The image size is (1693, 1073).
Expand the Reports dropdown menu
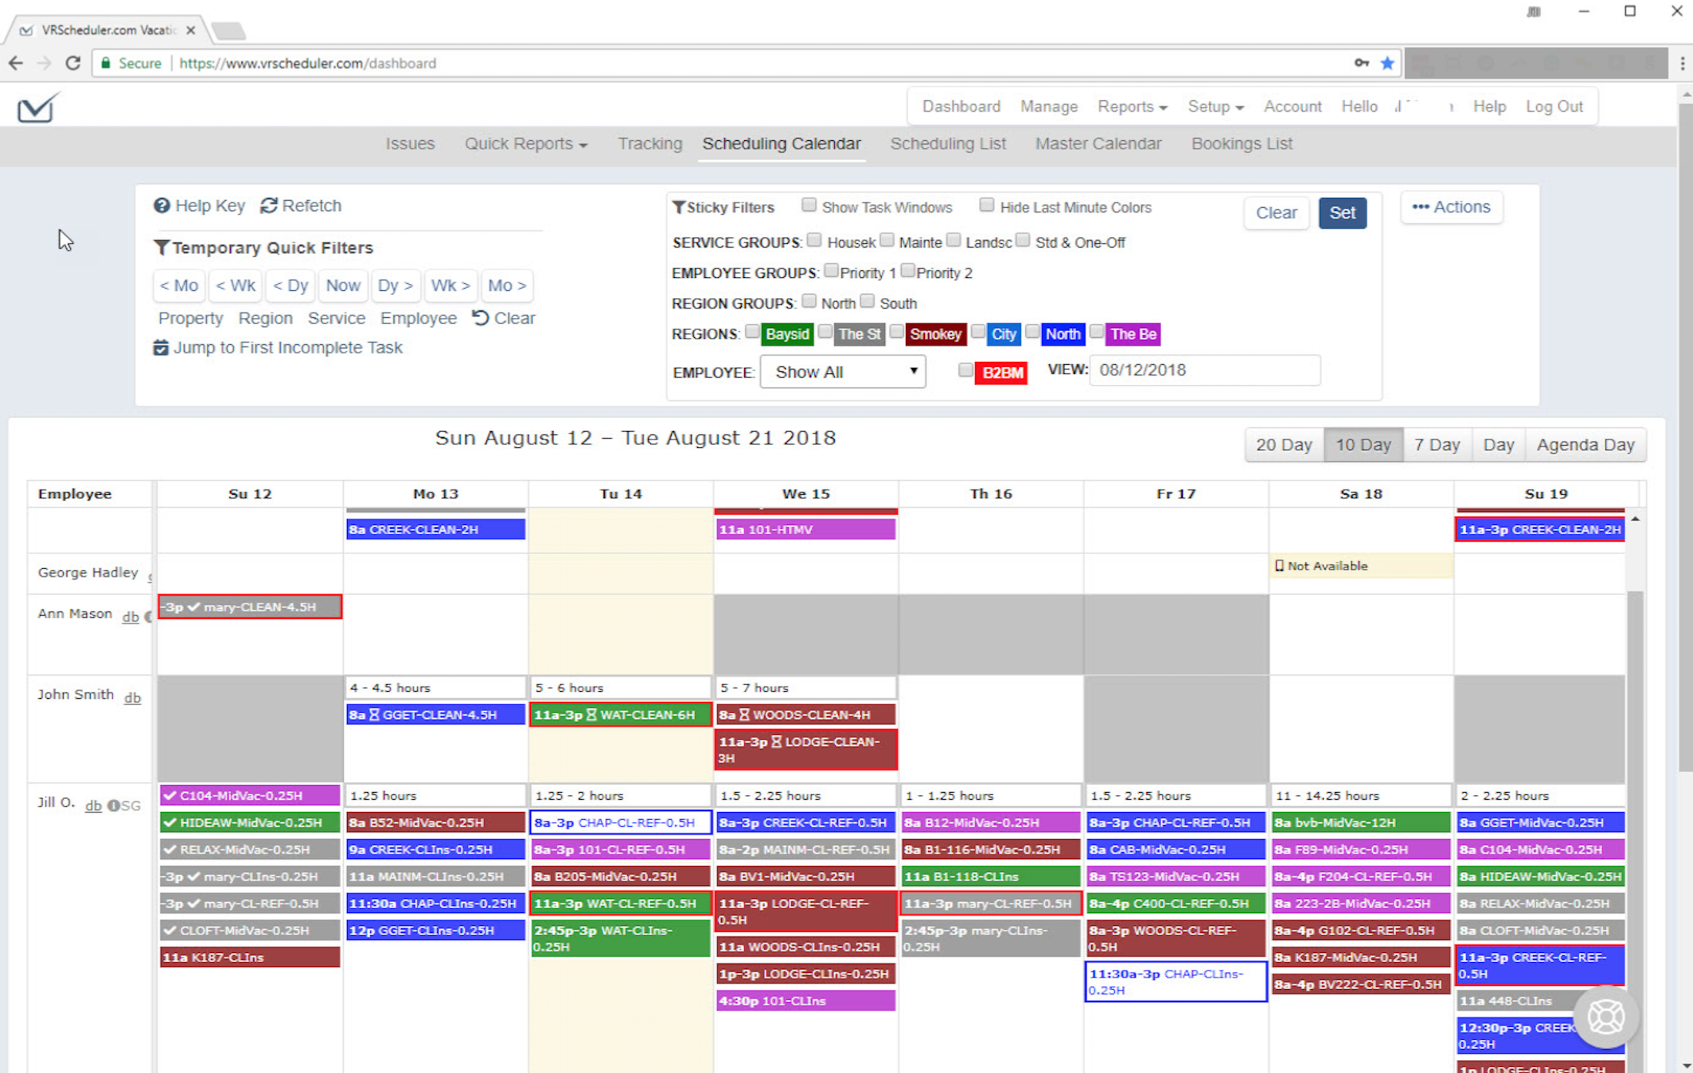[1131, 106]
